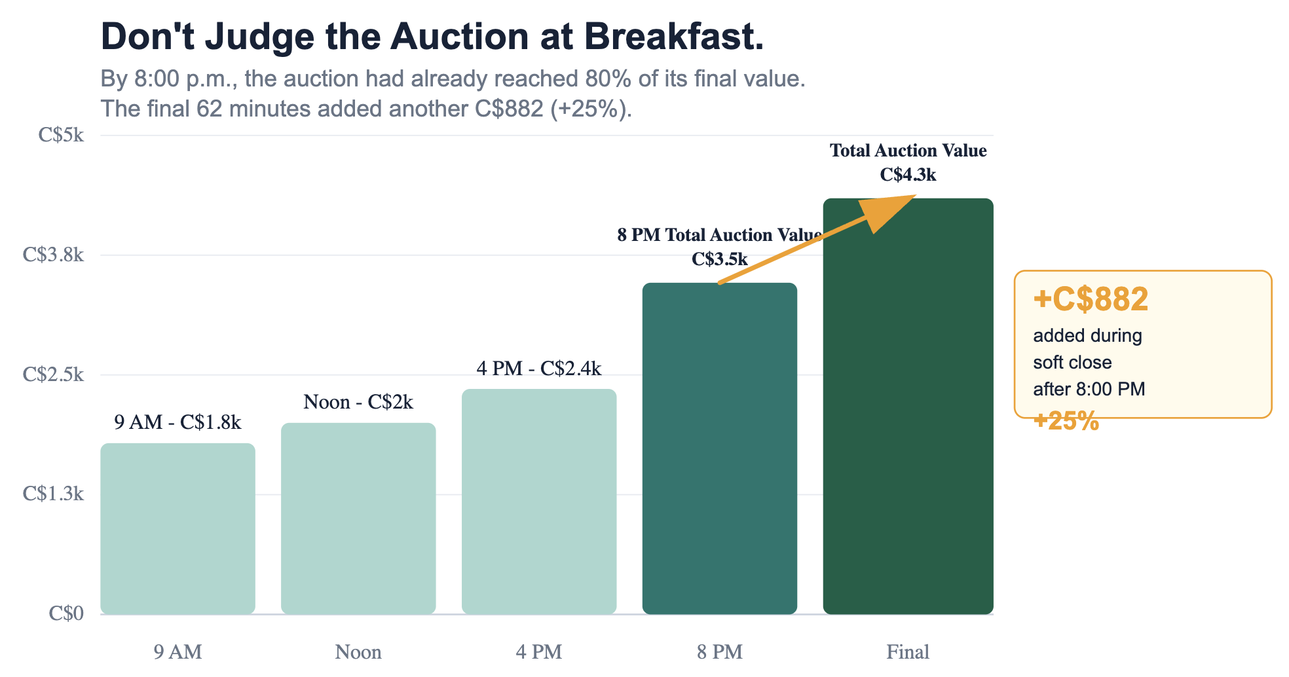Click the +C$882 callout heading

pos(1091,299)
